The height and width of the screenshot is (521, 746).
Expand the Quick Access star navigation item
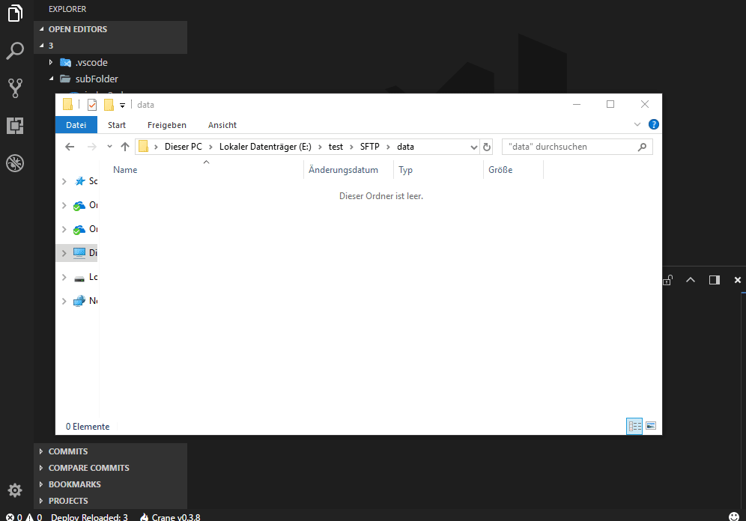pyautogui.click(x=64, y=181)
